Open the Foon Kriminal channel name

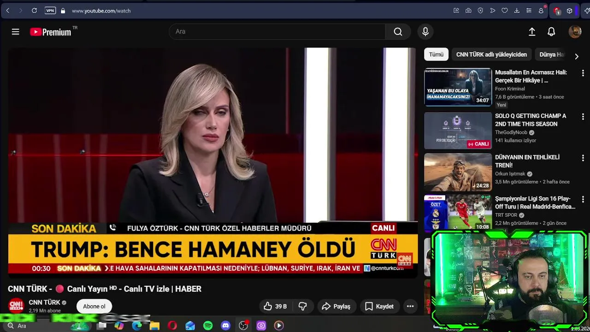click(x=510, y=89)
